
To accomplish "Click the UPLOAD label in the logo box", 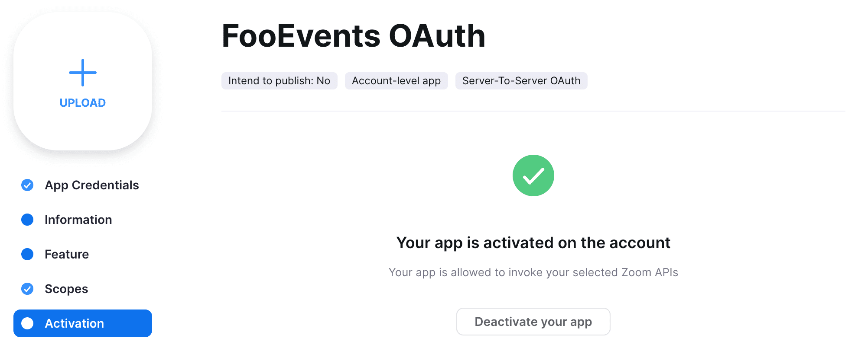I will [82, 102].
